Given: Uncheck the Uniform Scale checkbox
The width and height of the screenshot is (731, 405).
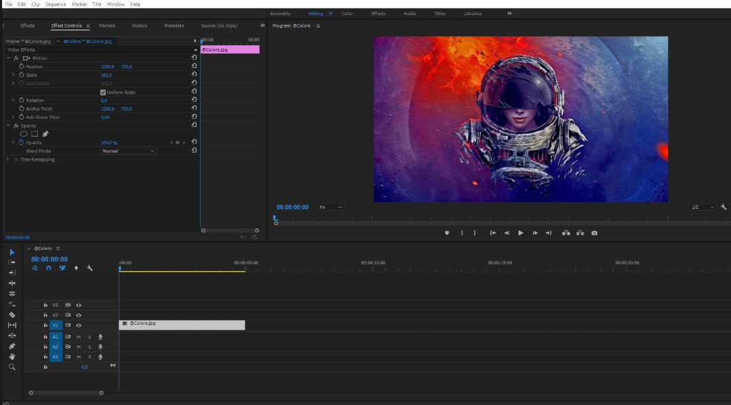Looking at the screenshot, I should pyautogui.click(x=103, y=92).
